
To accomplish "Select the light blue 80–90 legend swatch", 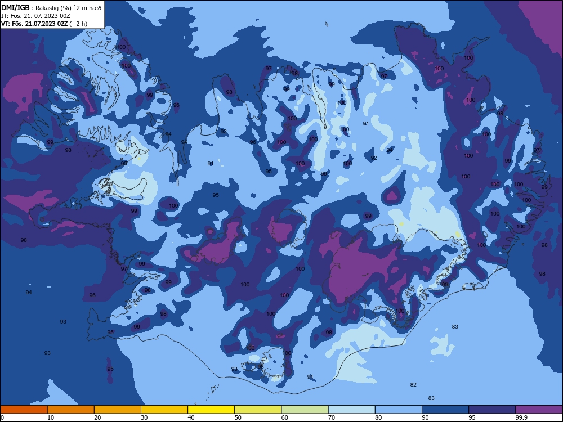I will pos(399,410).
